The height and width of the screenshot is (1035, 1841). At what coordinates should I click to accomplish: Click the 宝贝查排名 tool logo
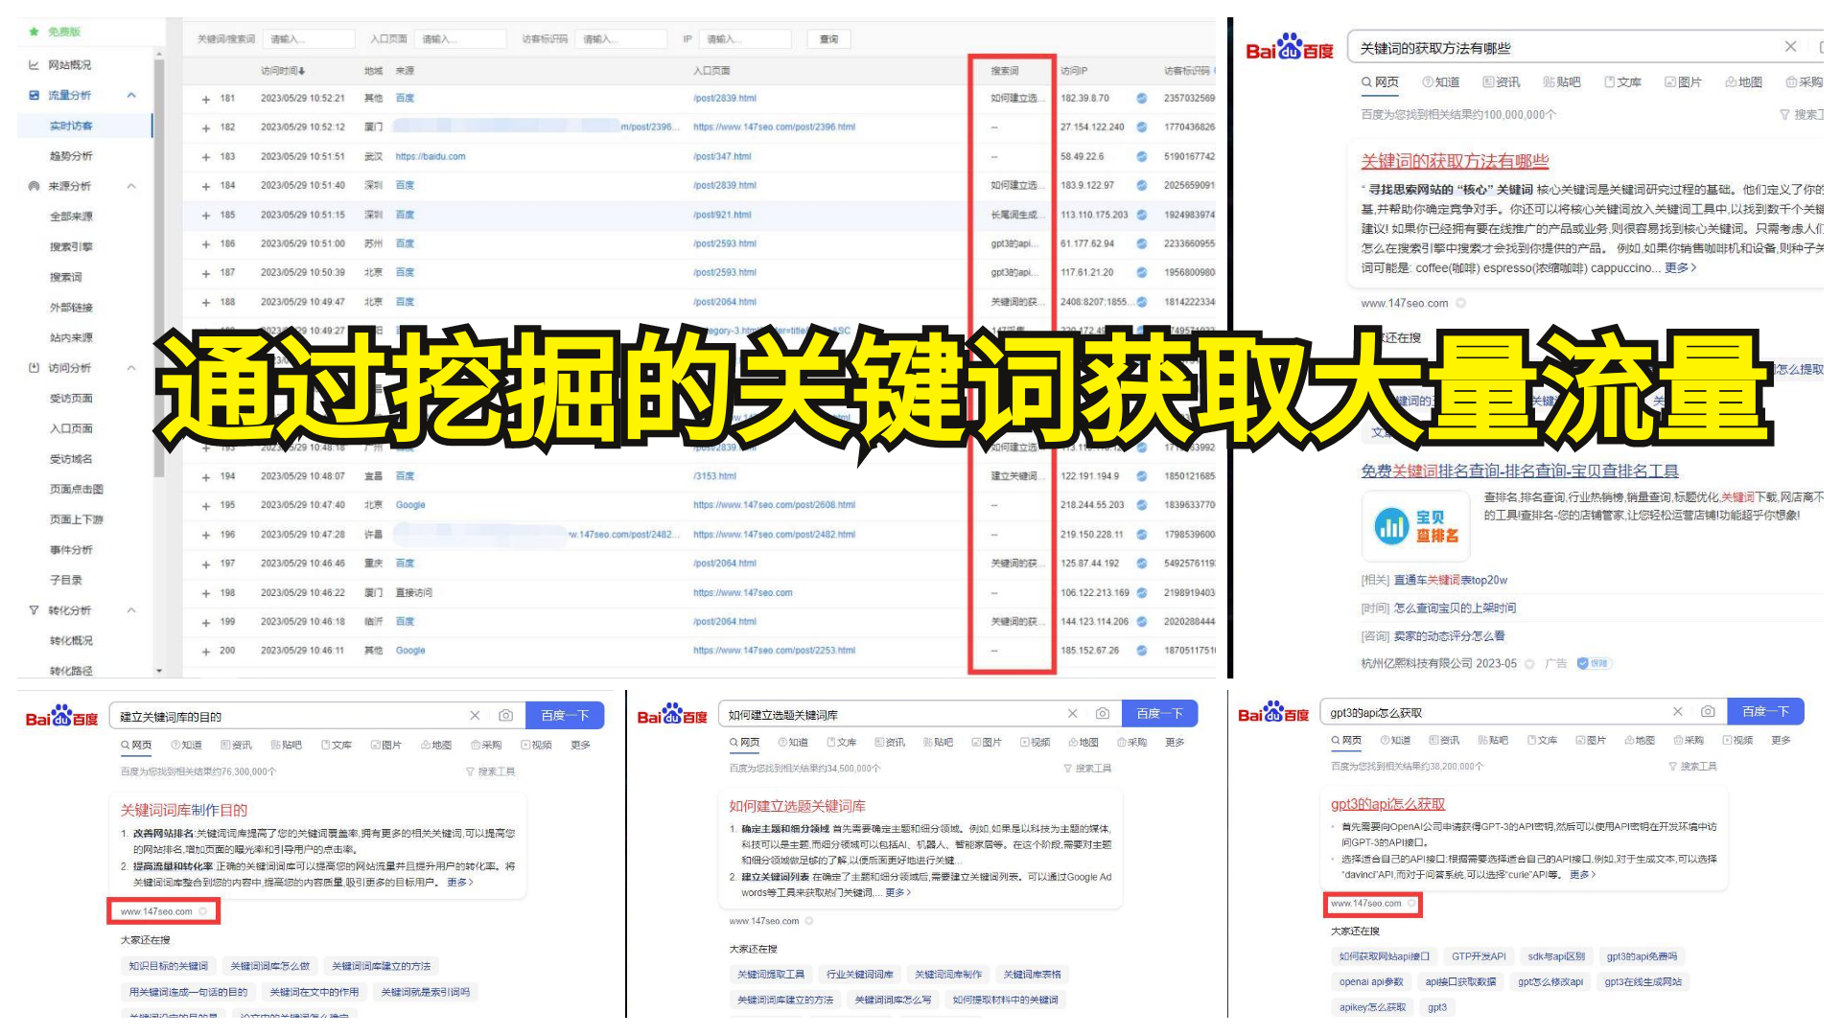(1415, 526)
